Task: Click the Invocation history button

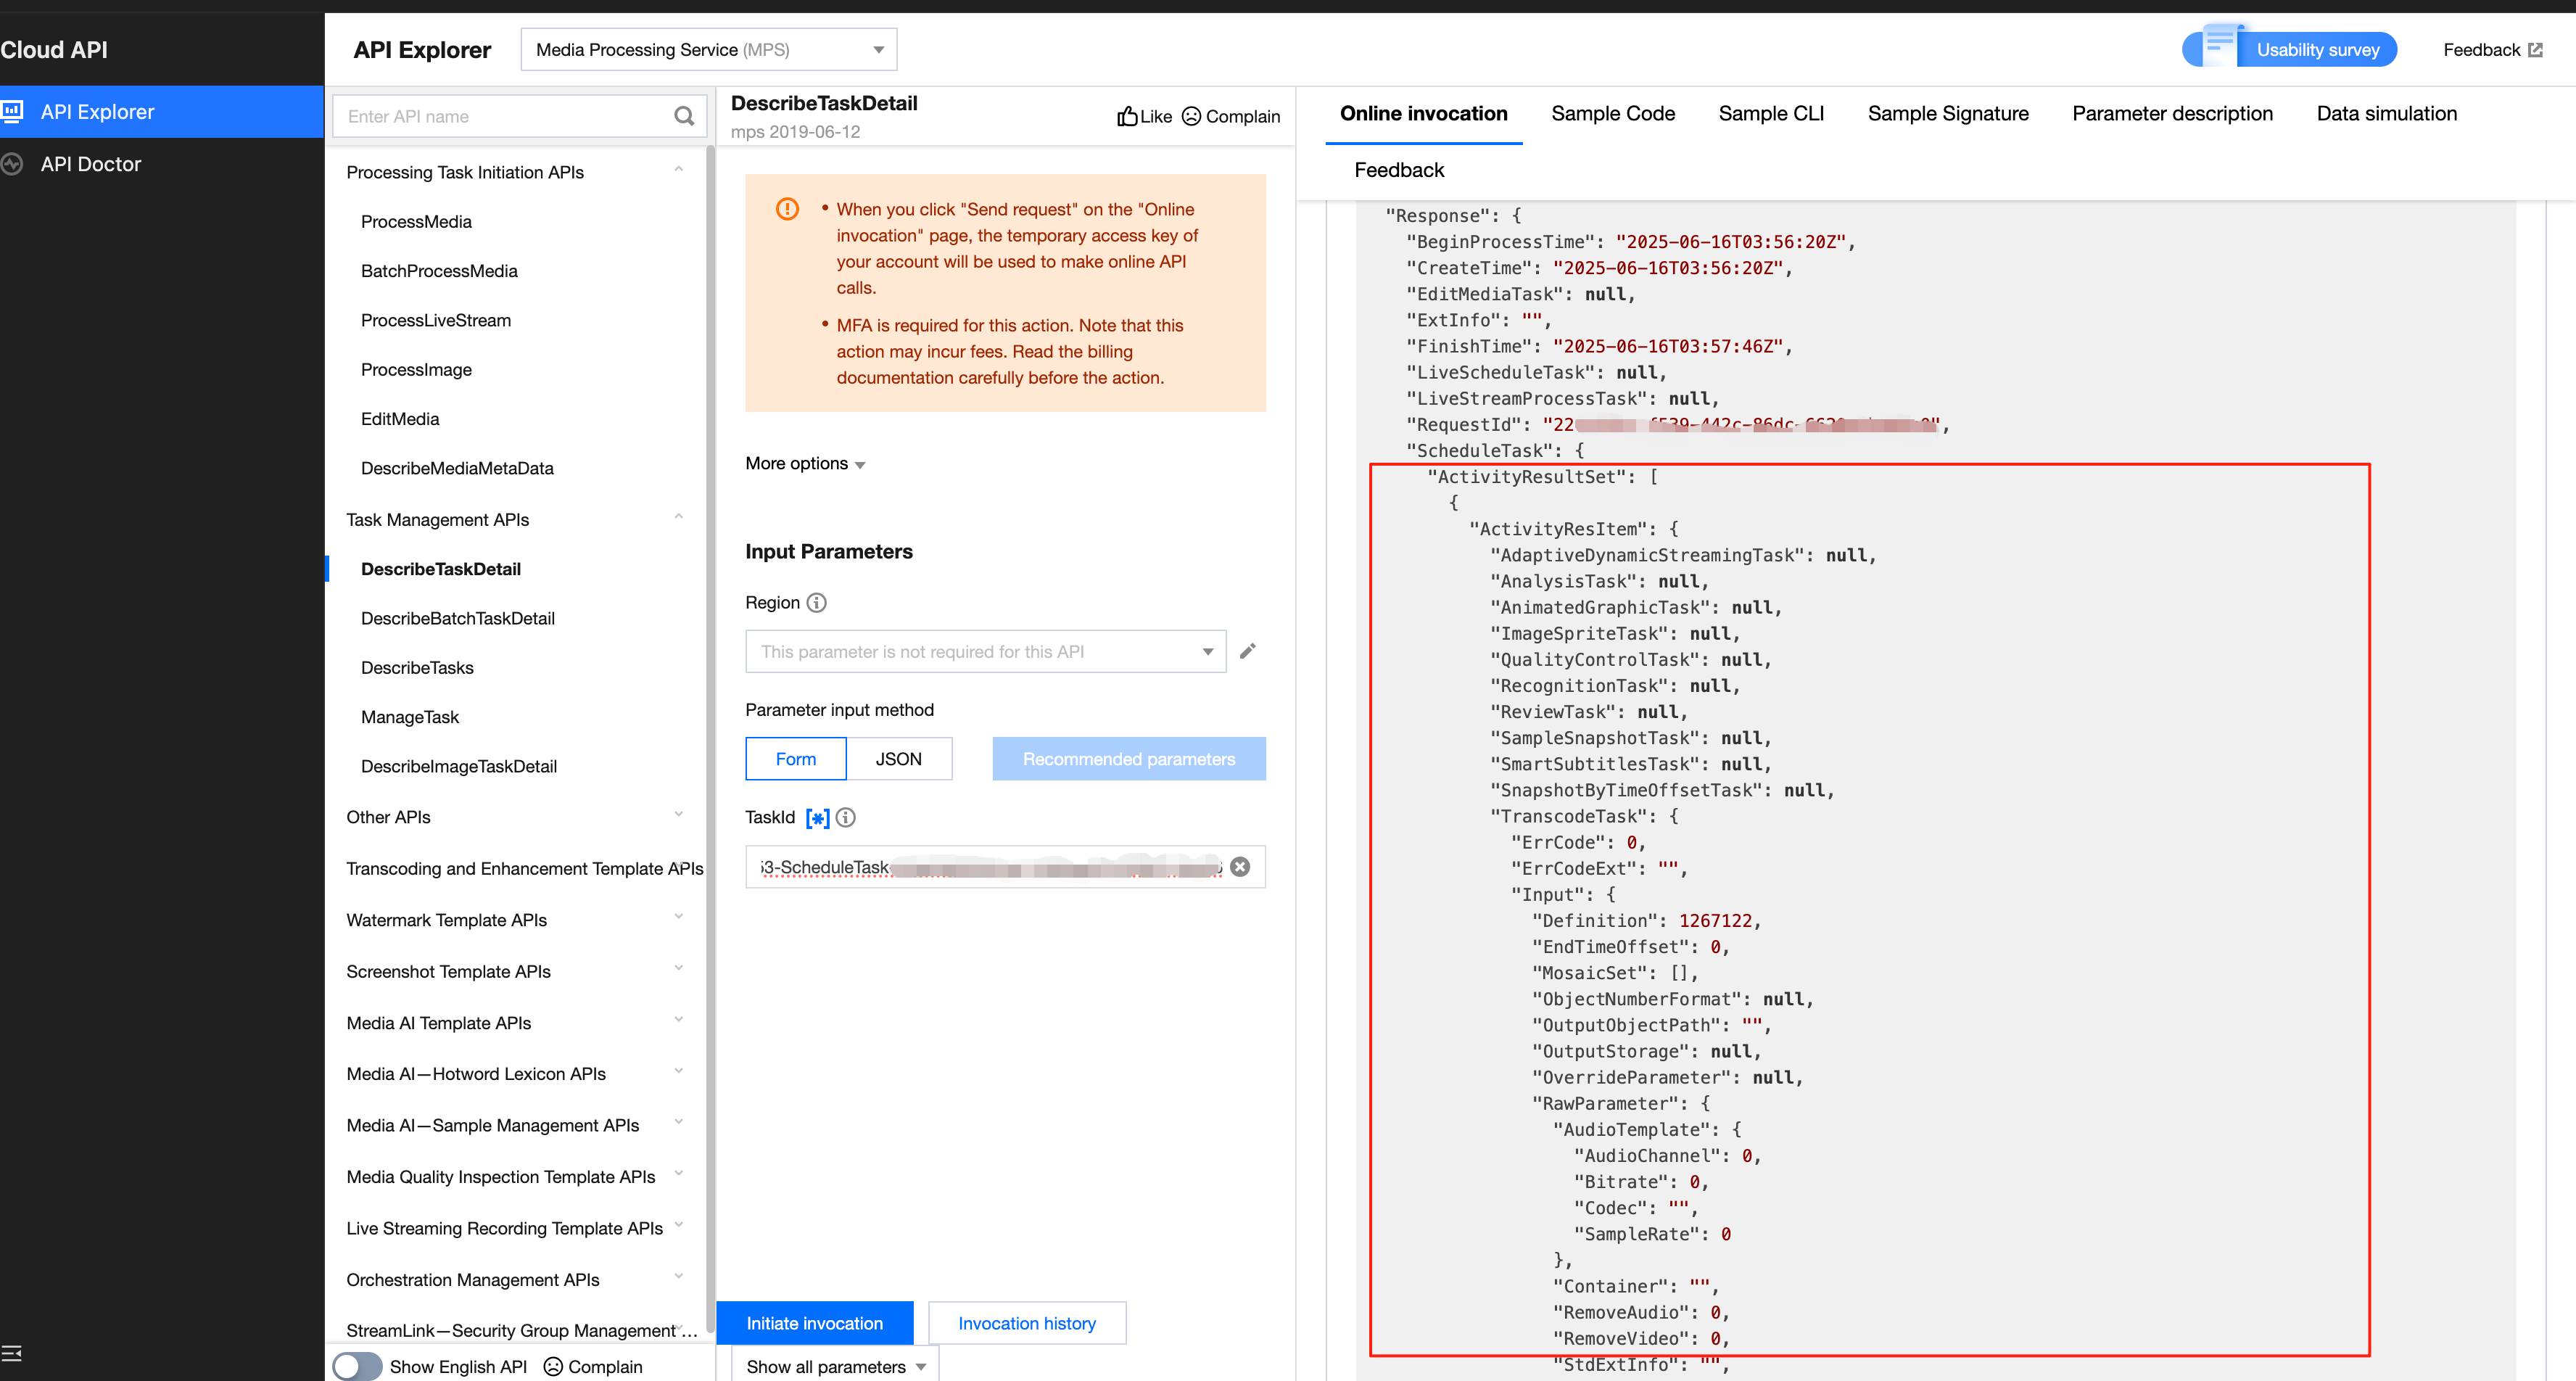Action: (x=1027, y=1323)
